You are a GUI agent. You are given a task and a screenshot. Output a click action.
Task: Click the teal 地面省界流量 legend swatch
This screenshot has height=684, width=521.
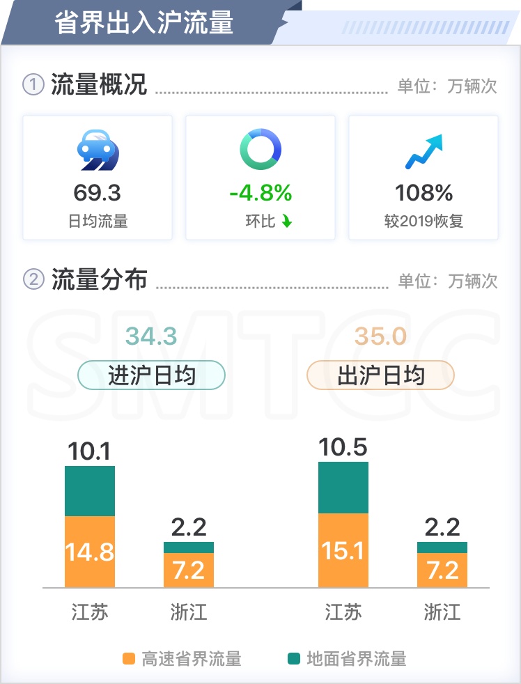pyautogui.click(x=294, y=659)
